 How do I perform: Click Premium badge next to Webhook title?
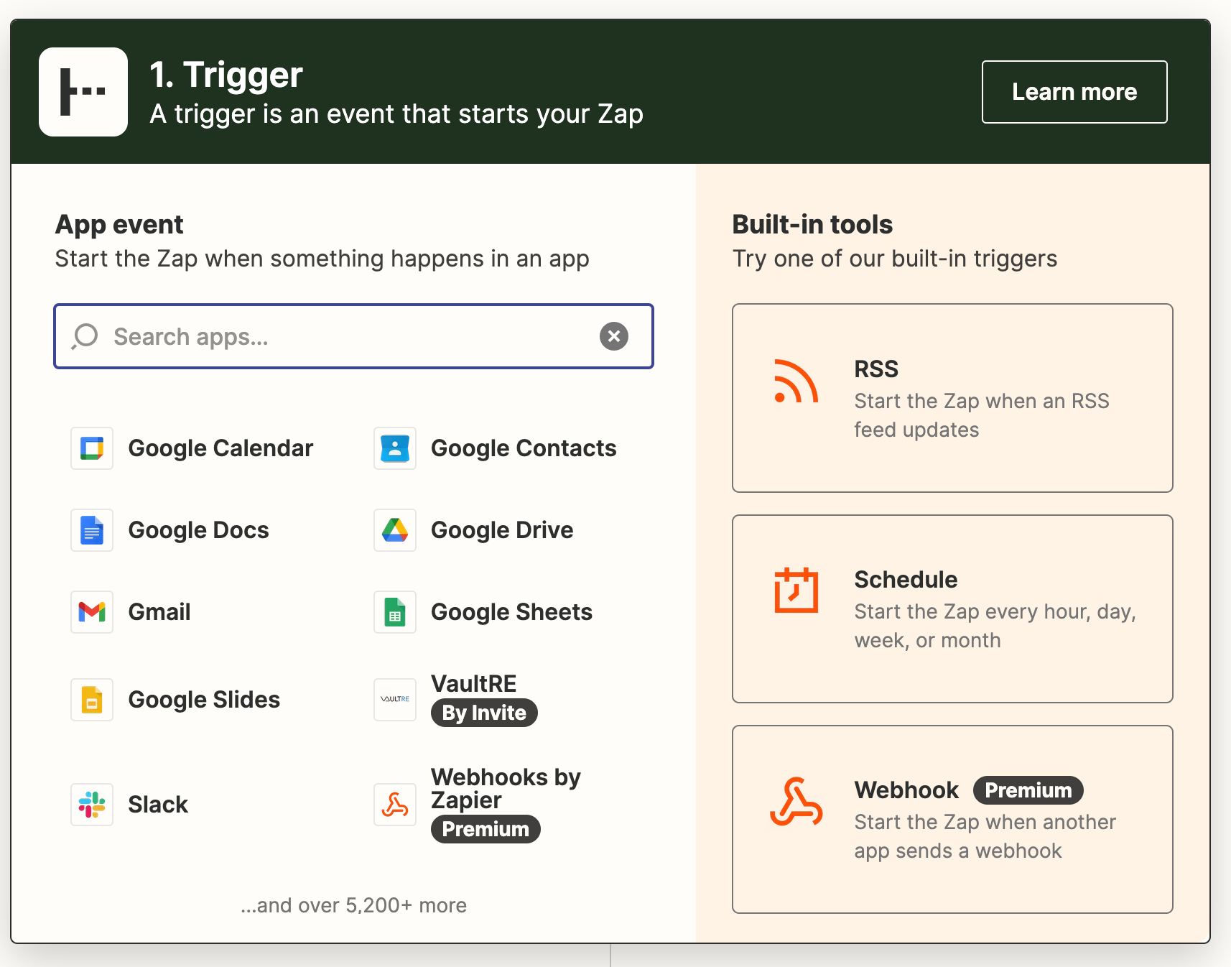(x=1028, y=790)
